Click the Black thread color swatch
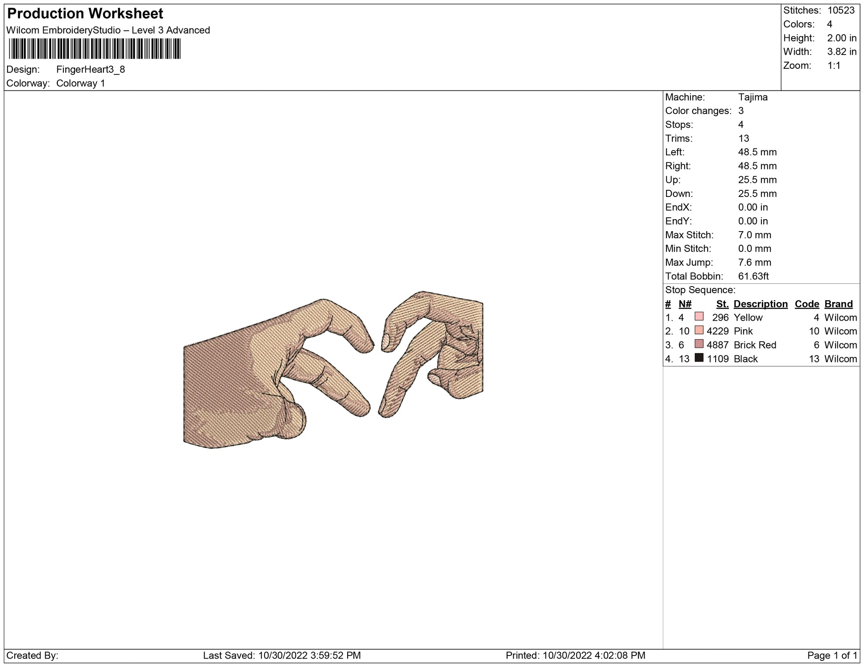 (699, 358)
